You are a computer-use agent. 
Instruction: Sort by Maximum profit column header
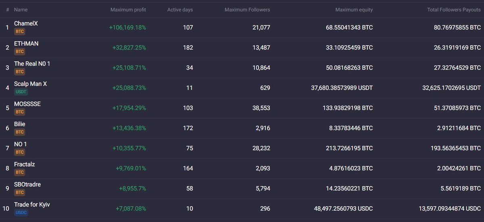[128, 10]
